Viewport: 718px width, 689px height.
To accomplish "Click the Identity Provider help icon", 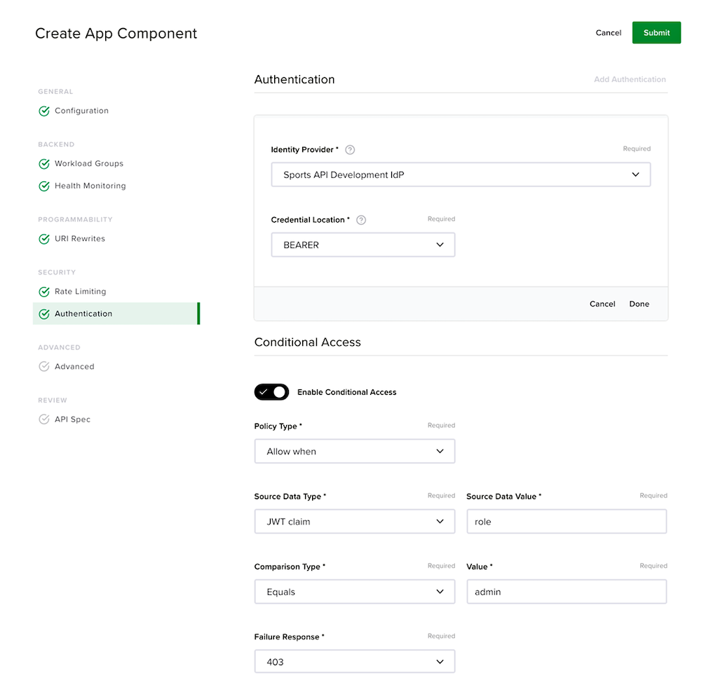I will [350, 150].
